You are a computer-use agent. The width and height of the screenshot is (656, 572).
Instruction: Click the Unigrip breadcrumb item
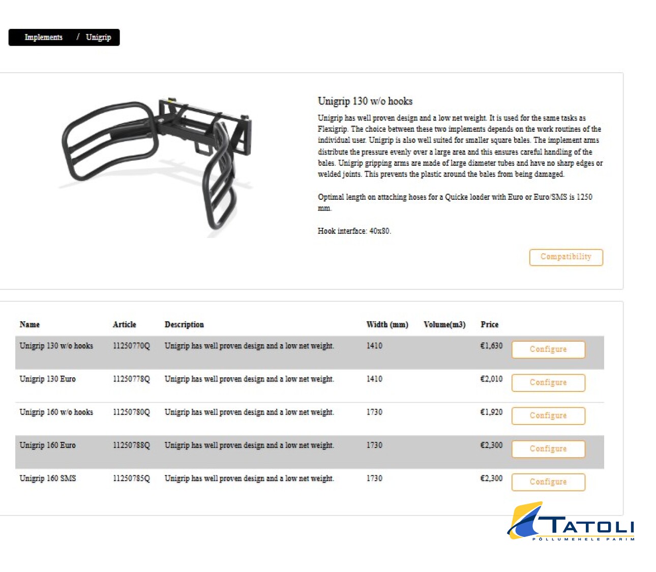point(98,37)
